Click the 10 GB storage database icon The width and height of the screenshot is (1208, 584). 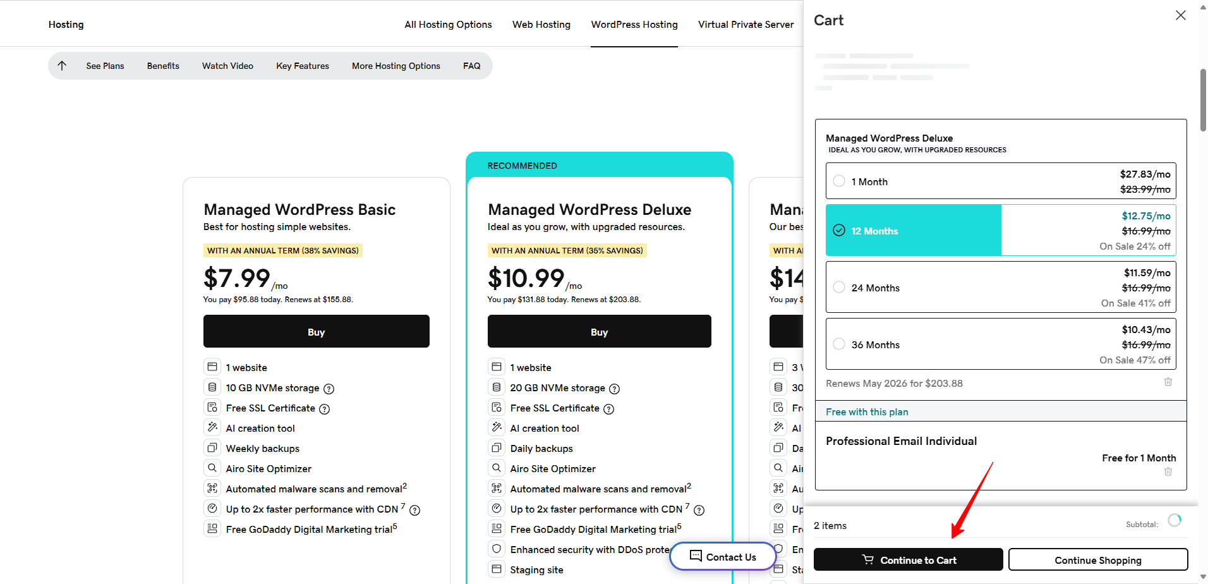point(212,387)
